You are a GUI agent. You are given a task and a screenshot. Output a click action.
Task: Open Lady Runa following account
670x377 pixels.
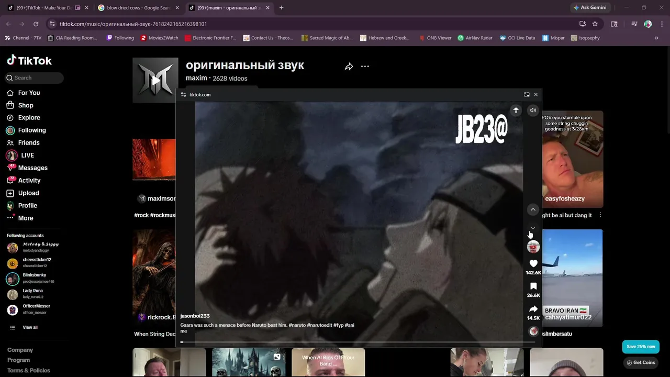coord(25,294)
